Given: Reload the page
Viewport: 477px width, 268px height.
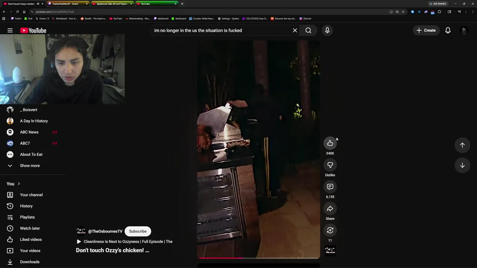Looking at the screenshot, I should click(17, 12).
